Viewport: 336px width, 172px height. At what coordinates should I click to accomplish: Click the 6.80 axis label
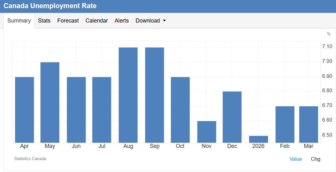327,91
